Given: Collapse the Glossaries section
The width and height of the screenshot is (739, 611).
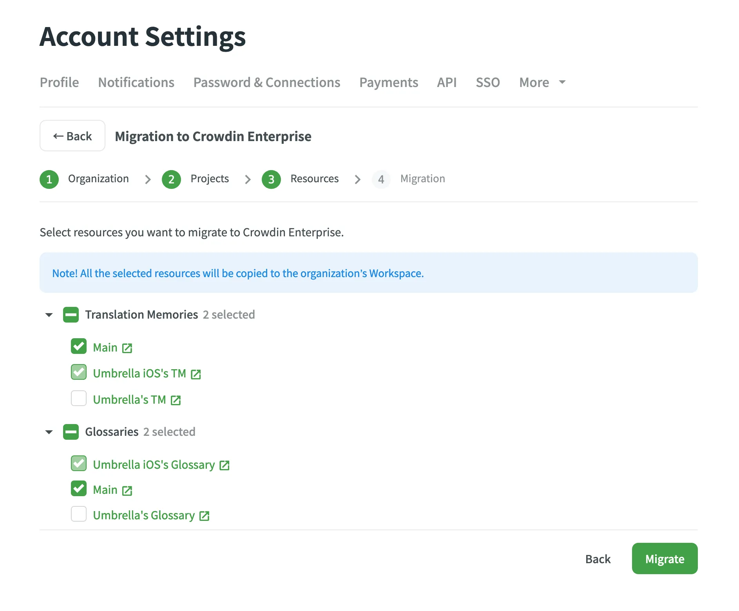Looking at the screenshot, I should (49, 432).
